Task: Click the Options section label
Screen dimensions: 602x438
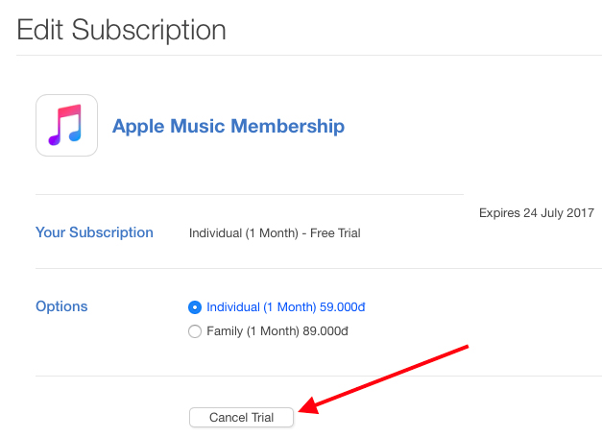Action: click(x=61, y=306)
